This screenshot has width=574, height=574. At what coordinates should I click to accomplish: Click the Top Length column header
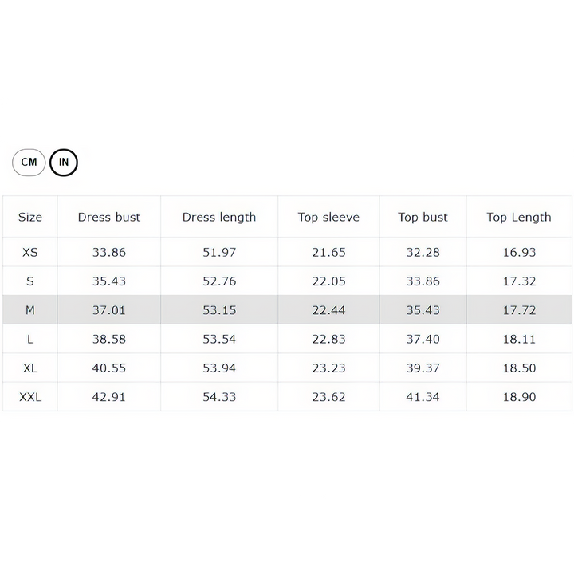pos(519,217)
